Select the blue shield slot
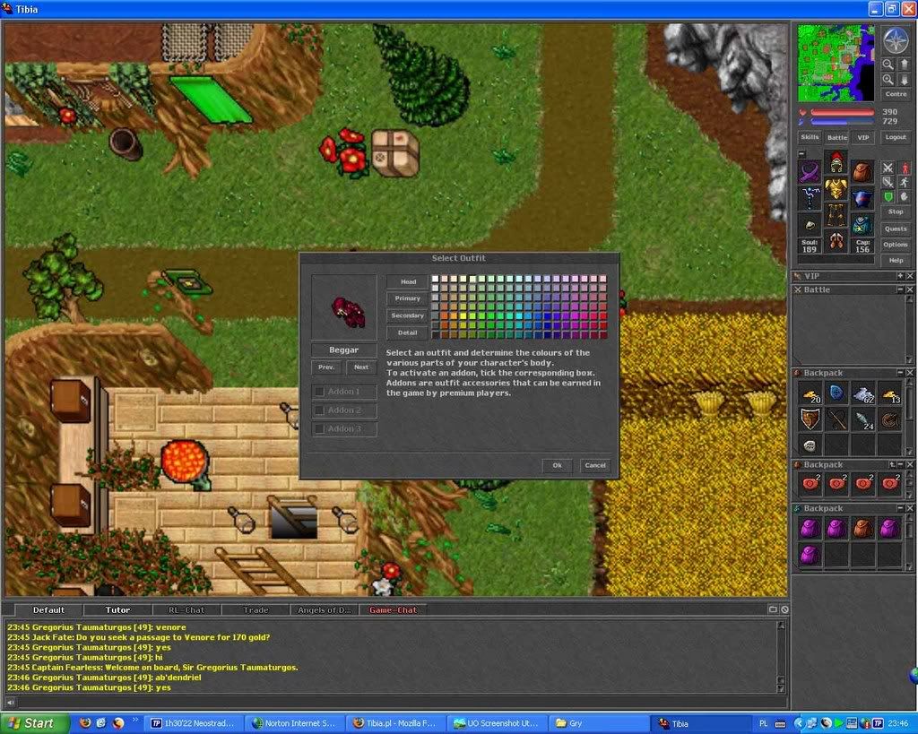The height and width of the screenshot is (734, 918). (x=862, y=199)
